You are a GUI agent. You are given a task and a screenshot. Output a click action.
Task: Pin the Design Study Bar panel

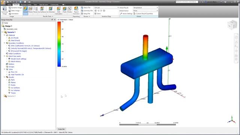click(x=52, y=20)
